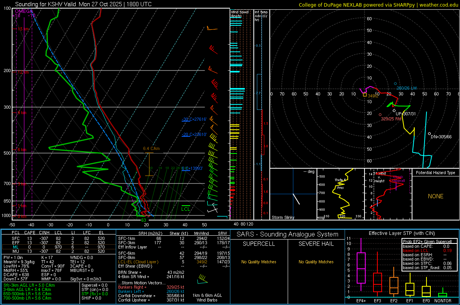This screenshot has width=460, height=305.
Task: Click the 'NONE' hazard type value
Action: (435, 196)
